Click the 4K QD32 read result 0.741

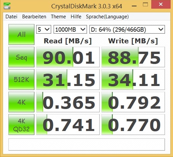click(x=68, y=124)
